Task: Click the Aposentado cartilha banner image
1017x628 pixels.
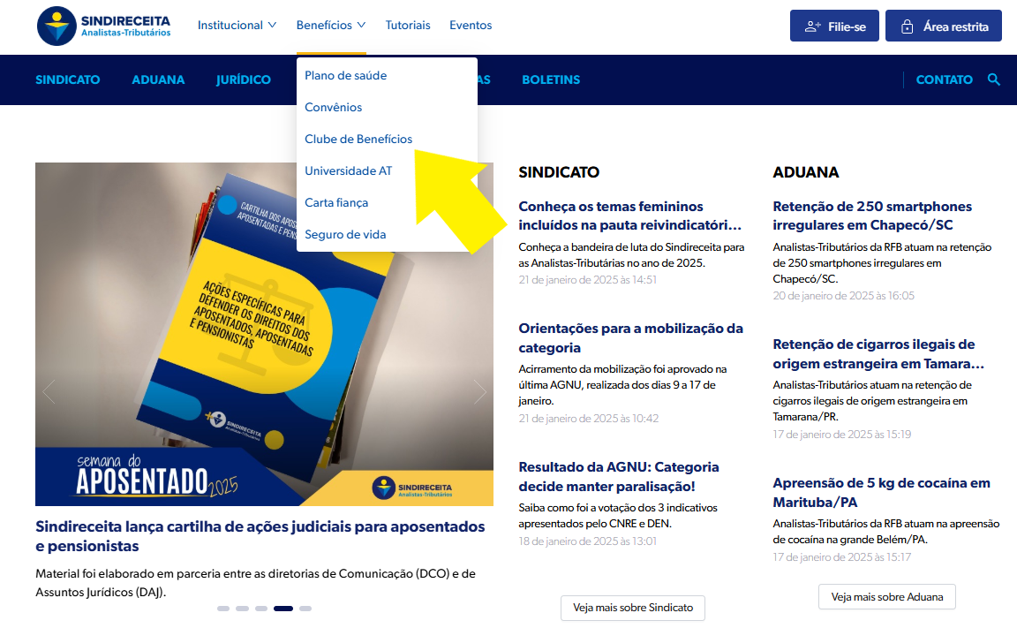Action: (264, 334)
